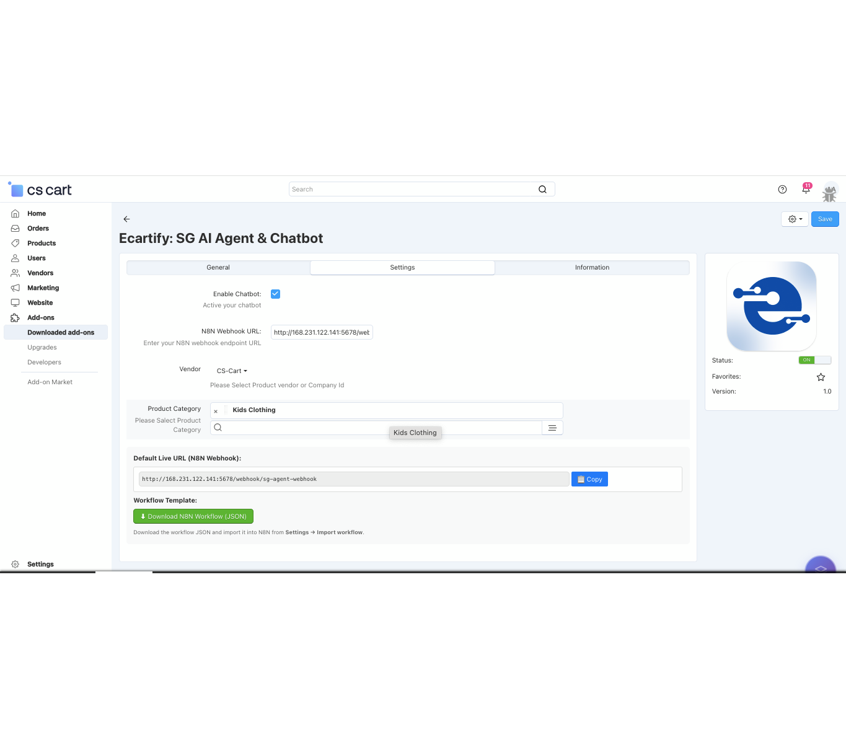This screenshot has width=846, height=748.
Task: Open the help question mark icon
Action: 782,190
